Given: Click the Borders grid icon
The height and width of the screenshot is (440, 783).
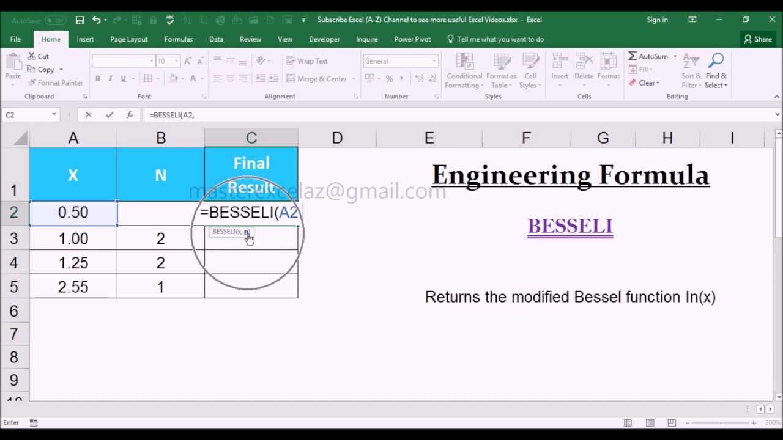Looking at the screenshot, I should coord(148,78).
